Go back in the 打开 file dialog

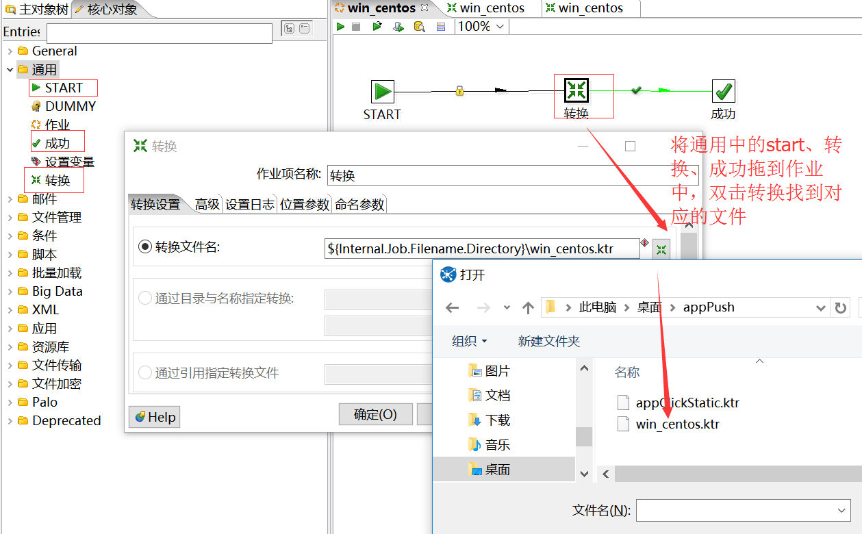[452, 308]
